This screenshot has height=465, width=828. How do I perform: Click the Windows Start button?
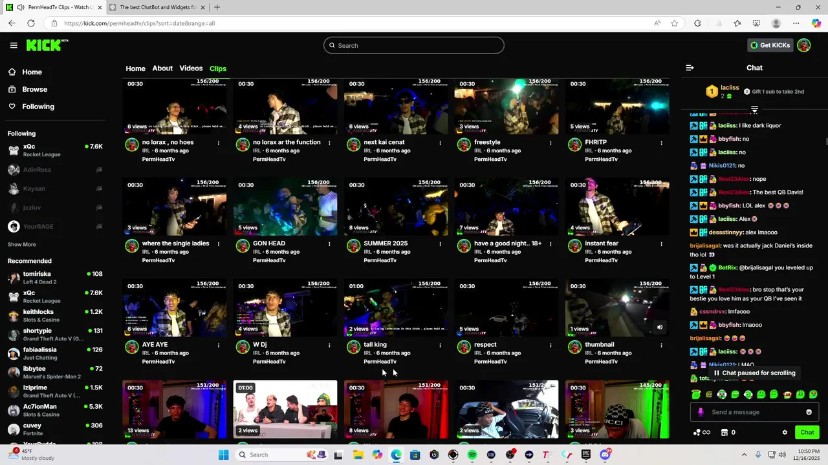[223, 455]
